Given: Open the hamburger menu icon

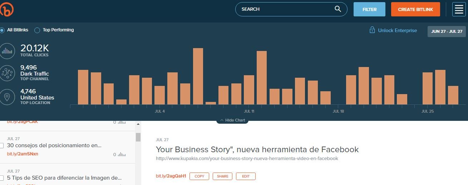Looking at the screenshot, I should 459,9.
